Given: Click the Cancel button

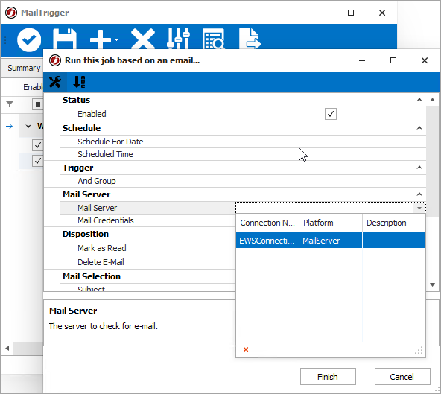Looking at the screenshot, I should click(x=402, y=377).
